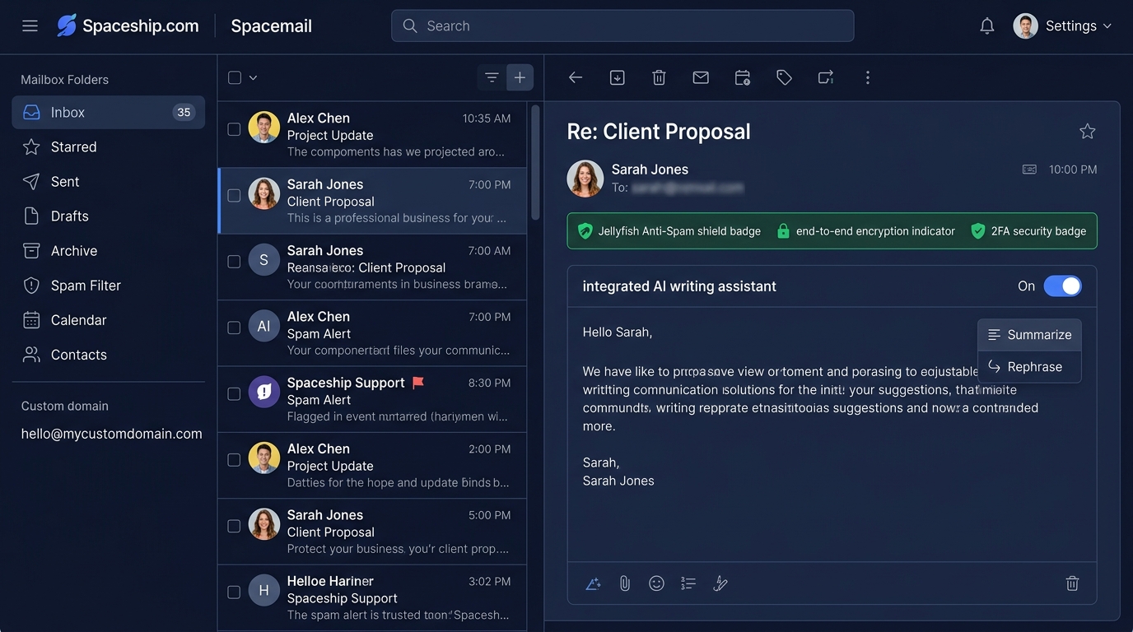This screenshot has height=632, width=1133.
Task: Open the Settings dropdown
Action: click(1063, 26)
